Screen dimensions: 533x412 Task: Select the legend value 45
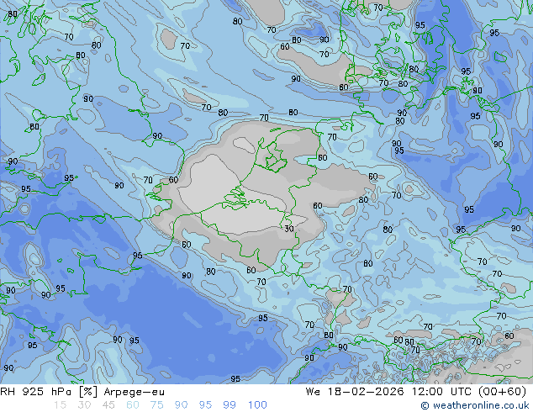108,405
